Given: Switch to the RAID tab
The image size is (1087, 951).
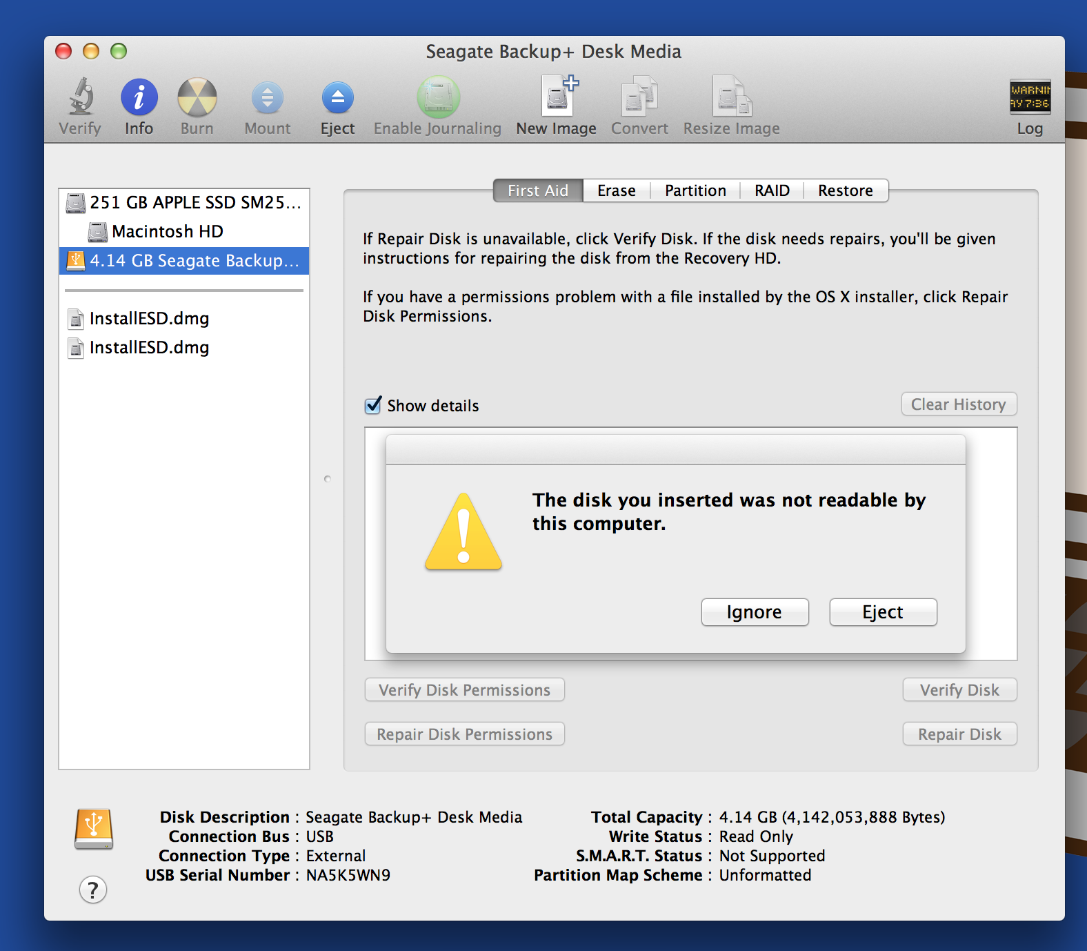Looking at the screenshot, I should coord(772,190).
